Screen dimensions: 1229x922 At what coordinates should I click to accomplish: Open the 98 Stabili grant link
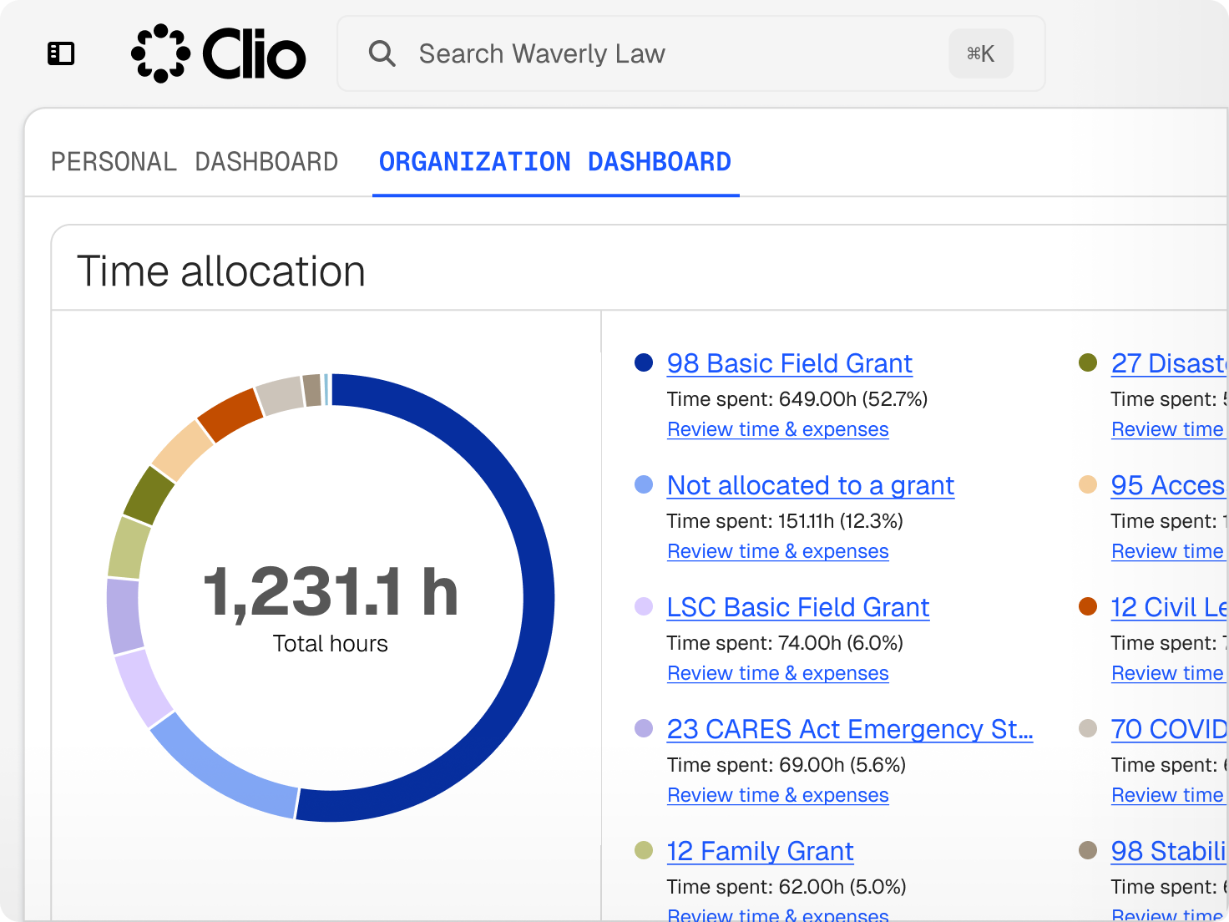click(x=1169, y=851)
